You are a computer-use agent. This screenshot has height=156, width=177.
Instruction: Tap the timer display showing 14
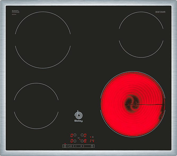[92, 141]
